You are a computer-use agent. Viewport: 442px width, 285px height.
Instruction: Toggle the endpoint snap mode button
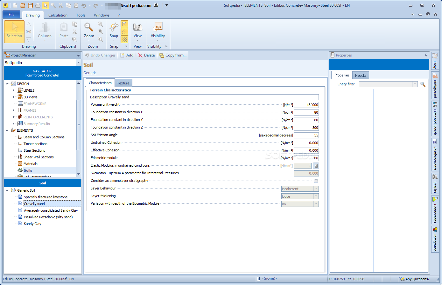pos(124,24)
